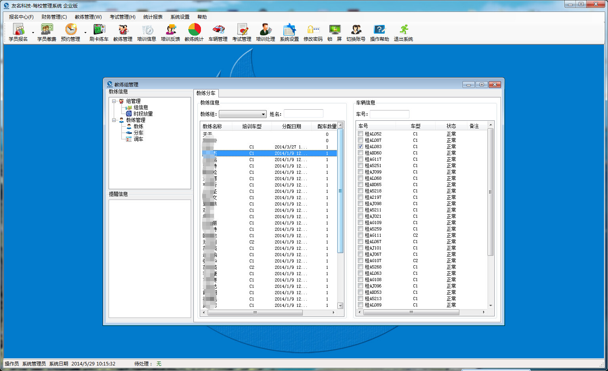Open 培训信息 toolbar icon
The image size is (608, 371).
147,32
